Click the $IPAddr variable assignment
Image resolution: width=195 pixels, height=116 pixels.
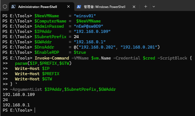pos(43,32)
